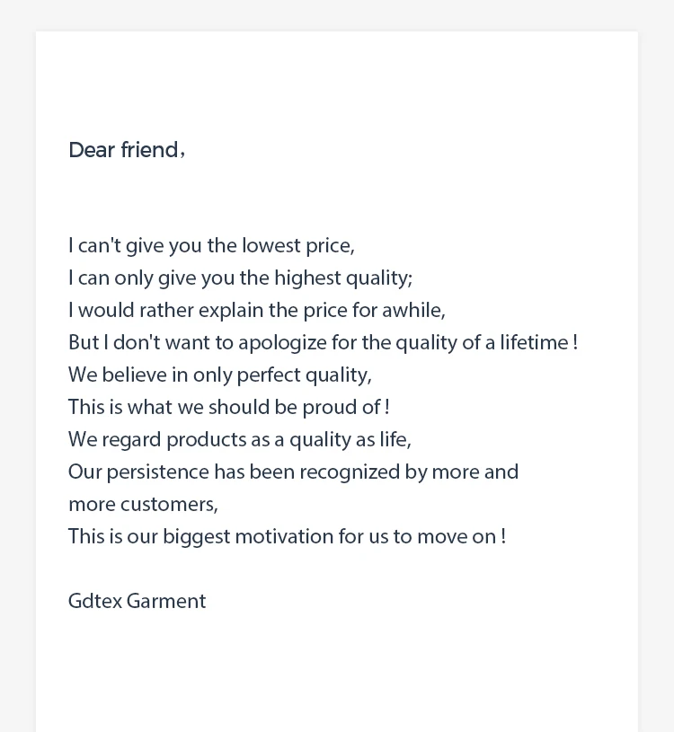
Task: Click the word 'persistence' in the letter
Action: click(x=157, y=472)
